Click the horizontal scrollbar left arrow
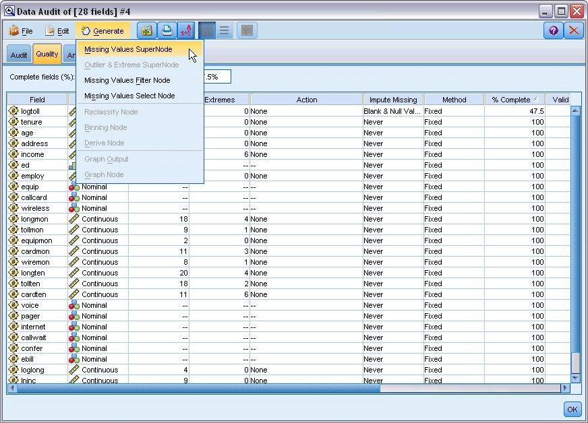This screenshot has width=588, height=423. pos(12,388)
